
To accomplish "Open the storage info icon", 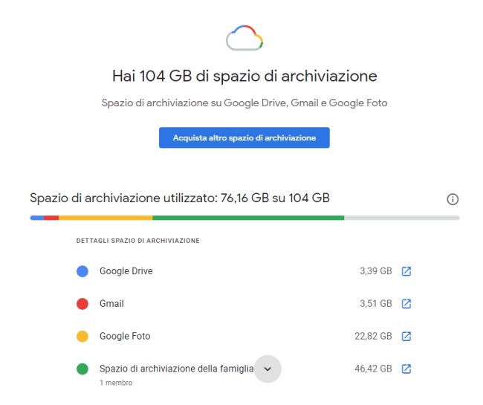I will point(453,199).
